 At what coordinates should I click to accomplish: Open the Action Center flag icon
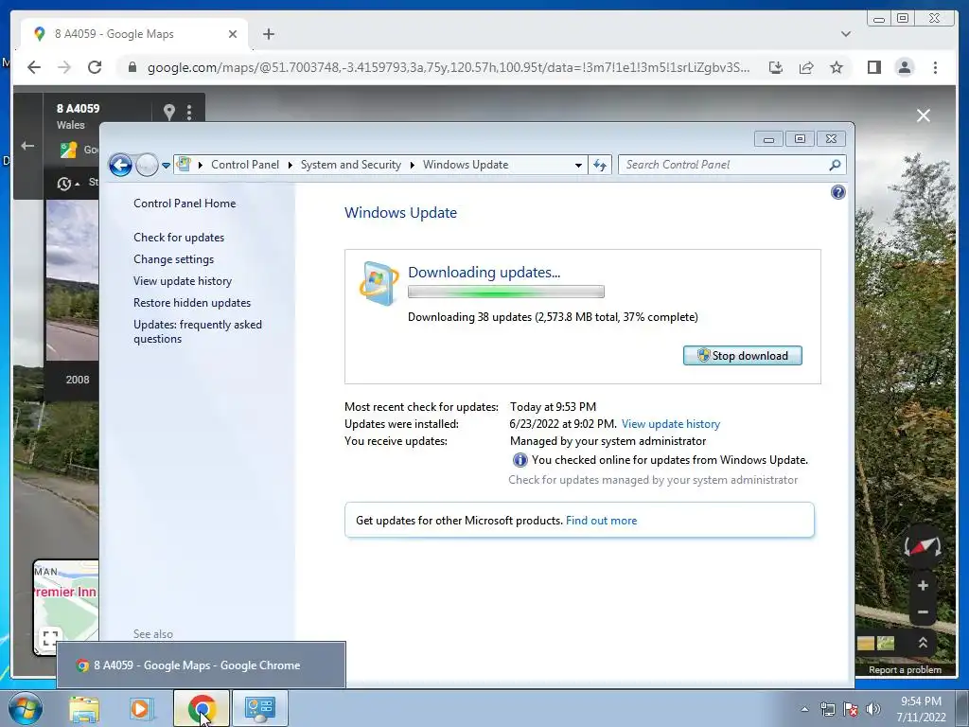pos(851,709)
